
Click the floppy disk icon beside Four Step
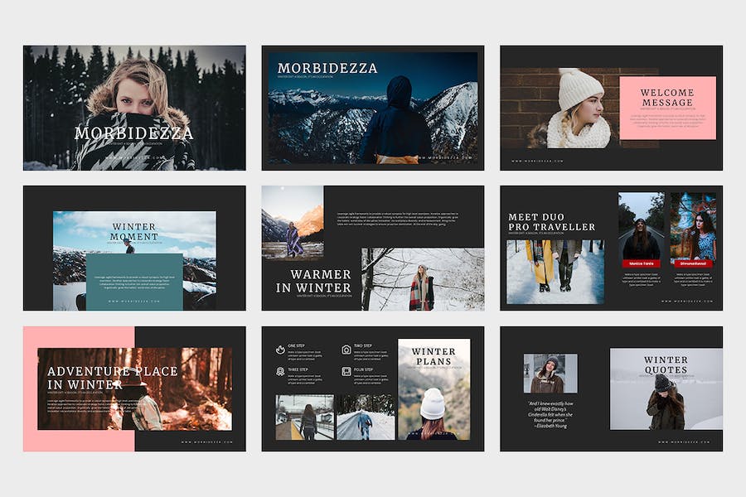click(x=346, y=371)
